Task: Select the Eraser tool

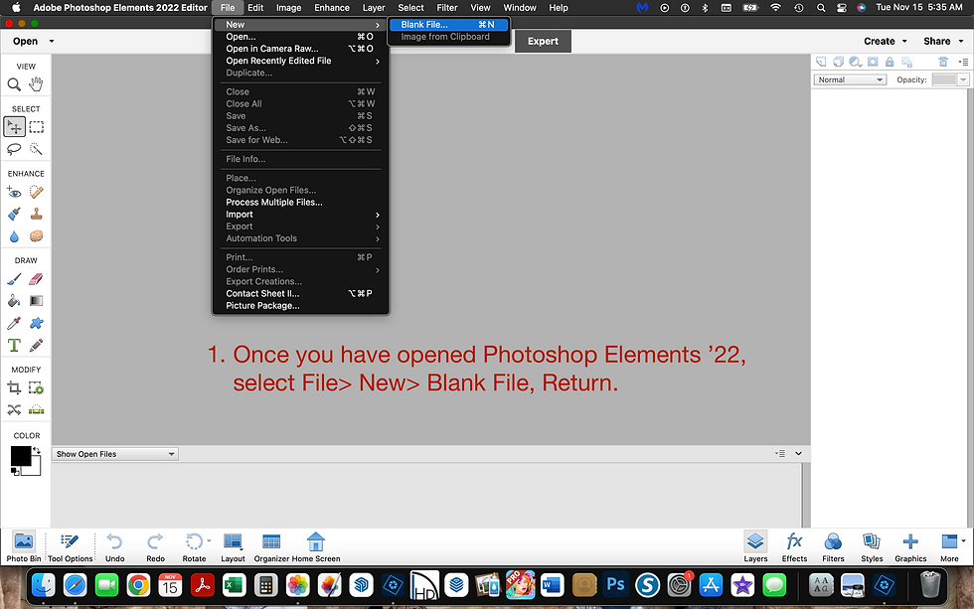Action: click(36, 279)
